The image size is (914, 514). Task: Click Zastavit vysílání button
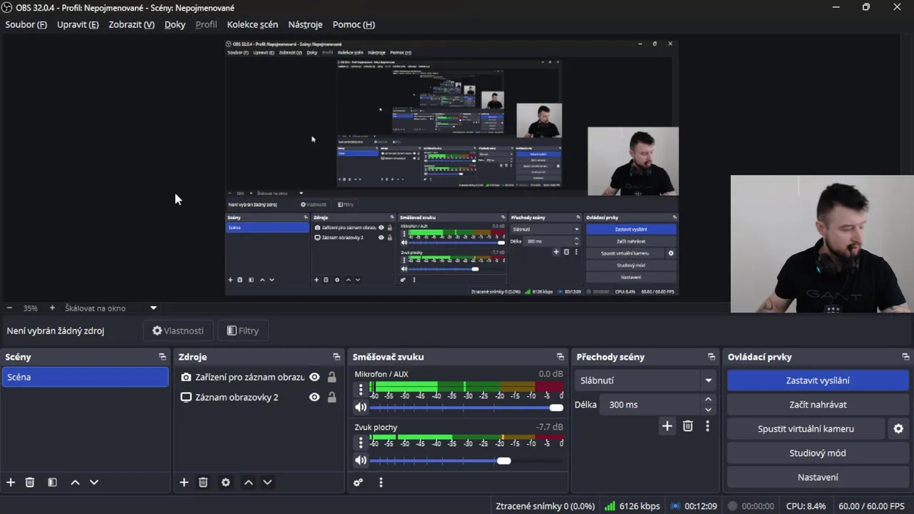tap(818, 381)
